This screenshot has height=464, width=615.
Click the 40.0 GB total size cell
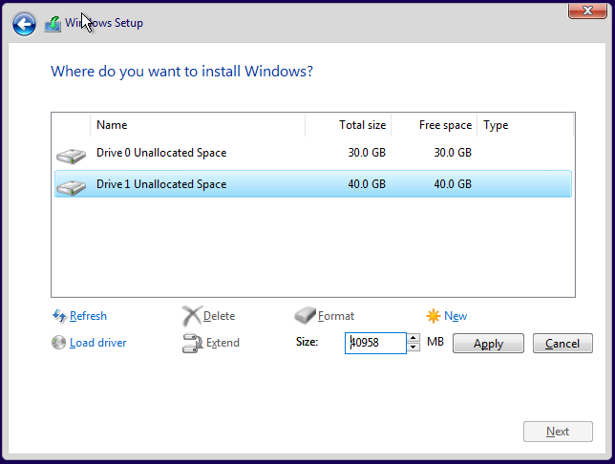point(367,184)
